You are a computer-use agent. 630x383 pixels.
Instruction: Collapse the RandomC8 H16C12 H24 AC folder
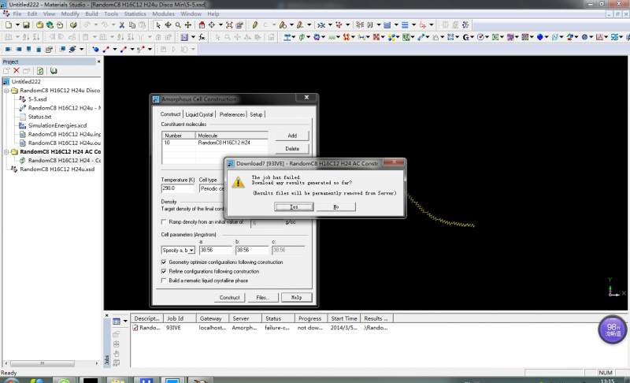pyautogui.click(x=6, y=152)
